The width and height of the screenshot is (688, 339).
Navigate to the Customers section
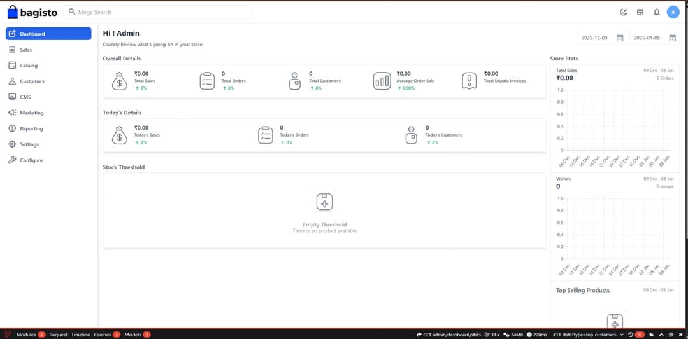pos(32,81)
